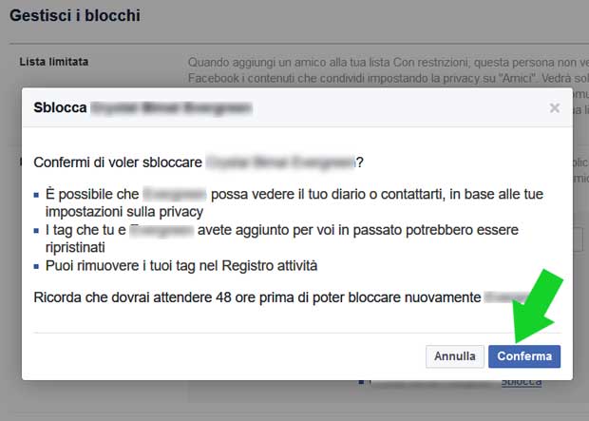The image size is (589, 421).
Task: Click the blurred name before the question mark
Action: click(x=280, y=162)
